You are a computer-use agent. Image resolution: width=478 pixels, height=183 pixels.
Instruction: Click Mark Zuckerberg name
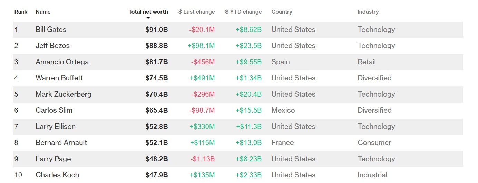[x=64, y=94]
